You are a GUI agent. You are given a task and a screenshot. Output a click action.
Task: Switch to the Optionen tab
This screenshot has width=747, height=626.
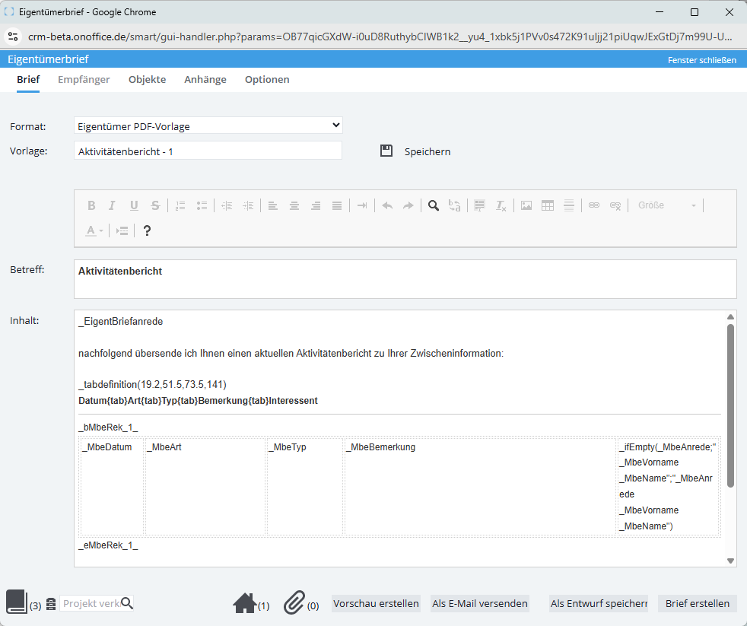pyautogui.click(x=267, y=80)
